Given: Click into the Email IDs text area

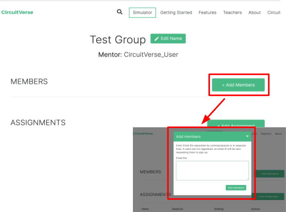Looking at the screenshot, I should 212,170.
